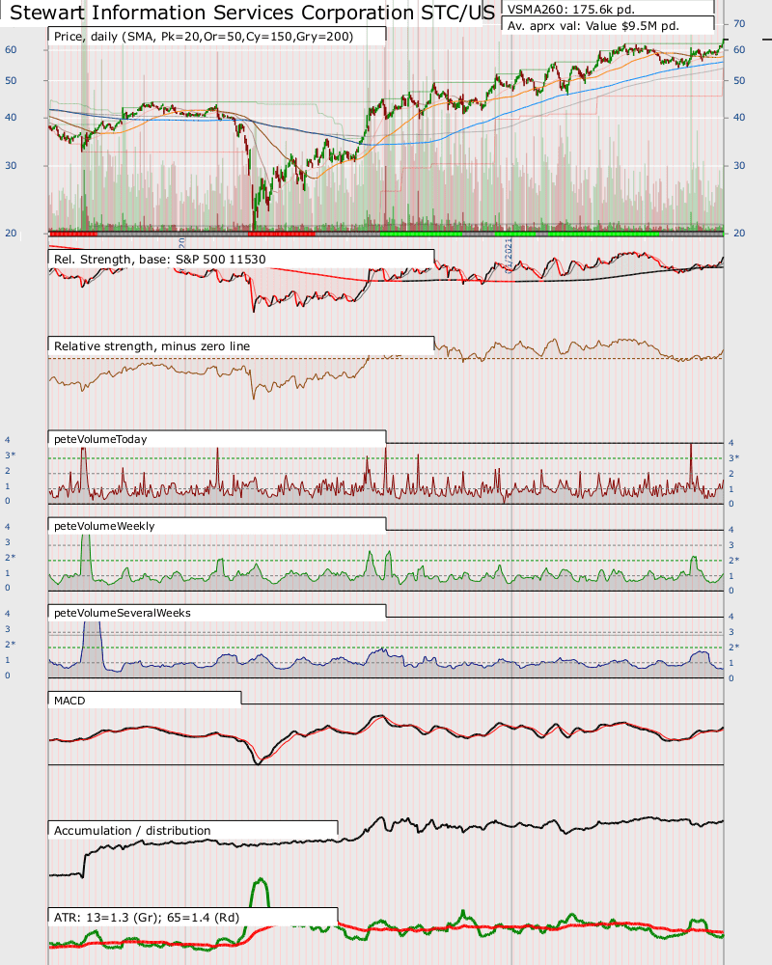Select the VSMA260: 175.6k pd. label

coord(570,10)
